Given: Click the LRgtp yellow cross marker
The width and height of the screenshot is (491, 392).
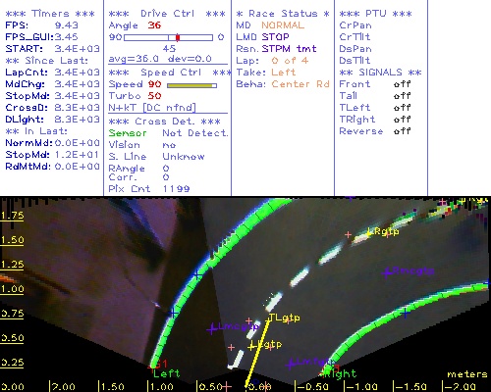Looking at the screenshot, I should [370, 232].
